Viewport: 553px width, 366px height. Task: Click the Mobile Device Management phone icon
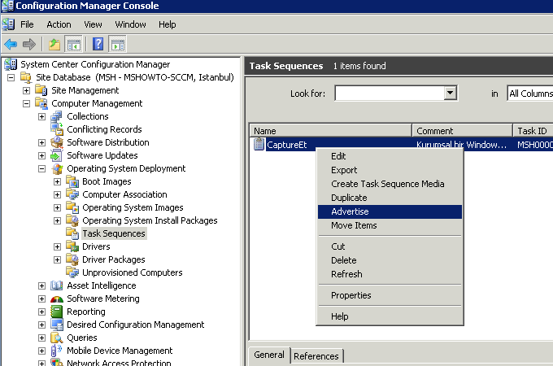[x=56, y=351]
